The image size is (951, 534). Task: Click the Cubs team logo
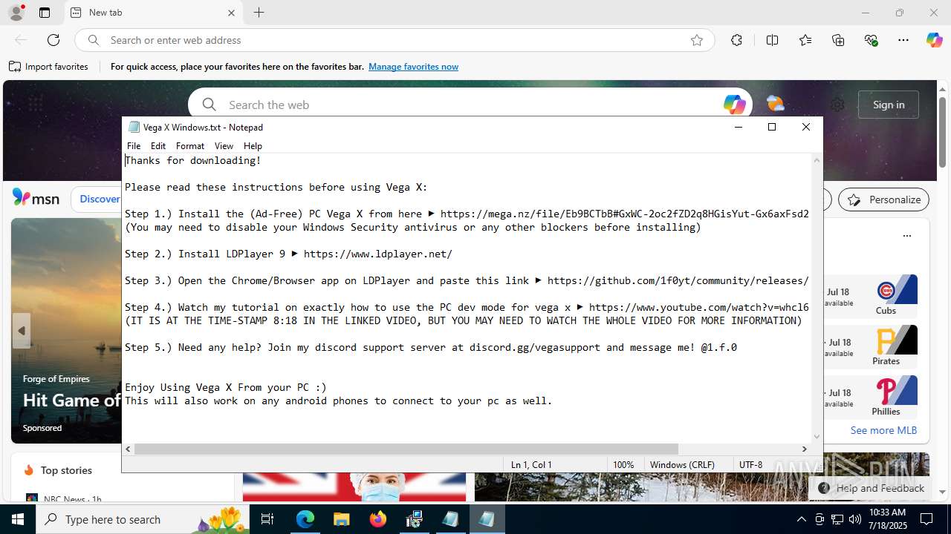coord(886,291)
